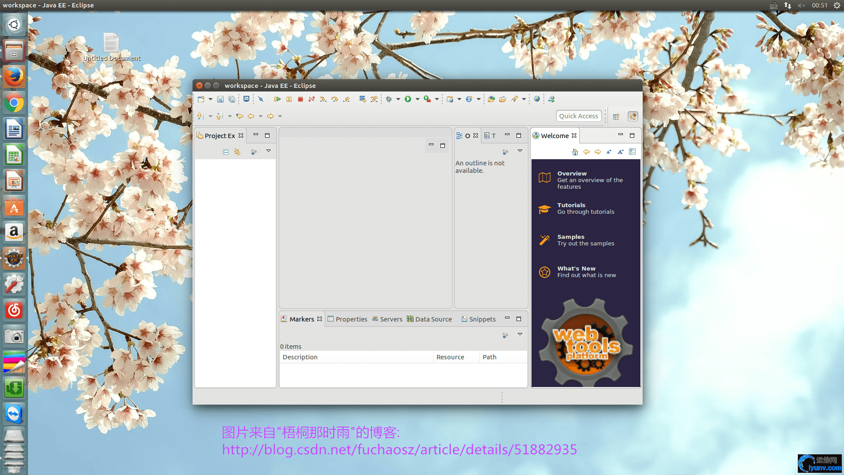
Task: Open the Debug configurations dropdown arrow
Action: 398,99
